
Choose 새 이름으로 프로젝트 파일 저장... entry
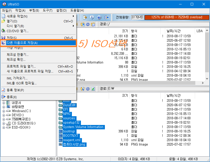[38, 71]
